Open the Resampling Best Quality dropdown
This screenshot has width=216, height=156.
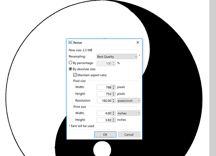[x=117, y=56]
